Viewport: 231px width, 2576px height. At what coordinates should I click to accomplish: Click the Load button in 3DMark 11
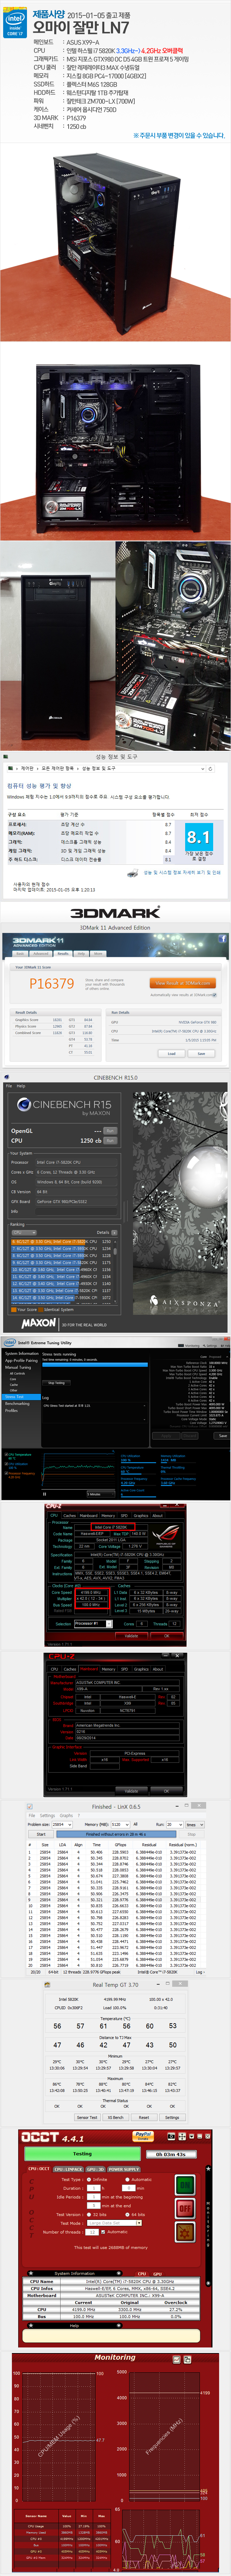(x=172, y=1053)
